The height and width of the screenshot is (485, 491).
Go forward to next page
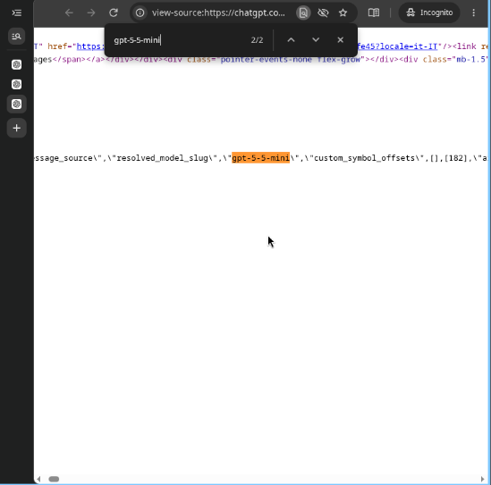(x=91, y=13)
